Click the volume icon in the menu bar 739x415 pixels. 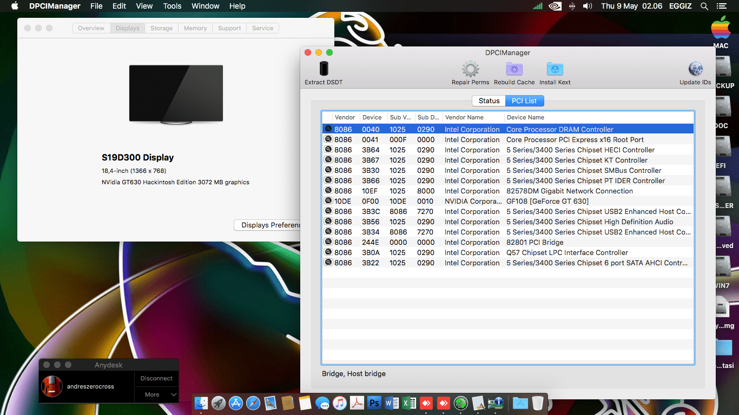tap(588, 6)
